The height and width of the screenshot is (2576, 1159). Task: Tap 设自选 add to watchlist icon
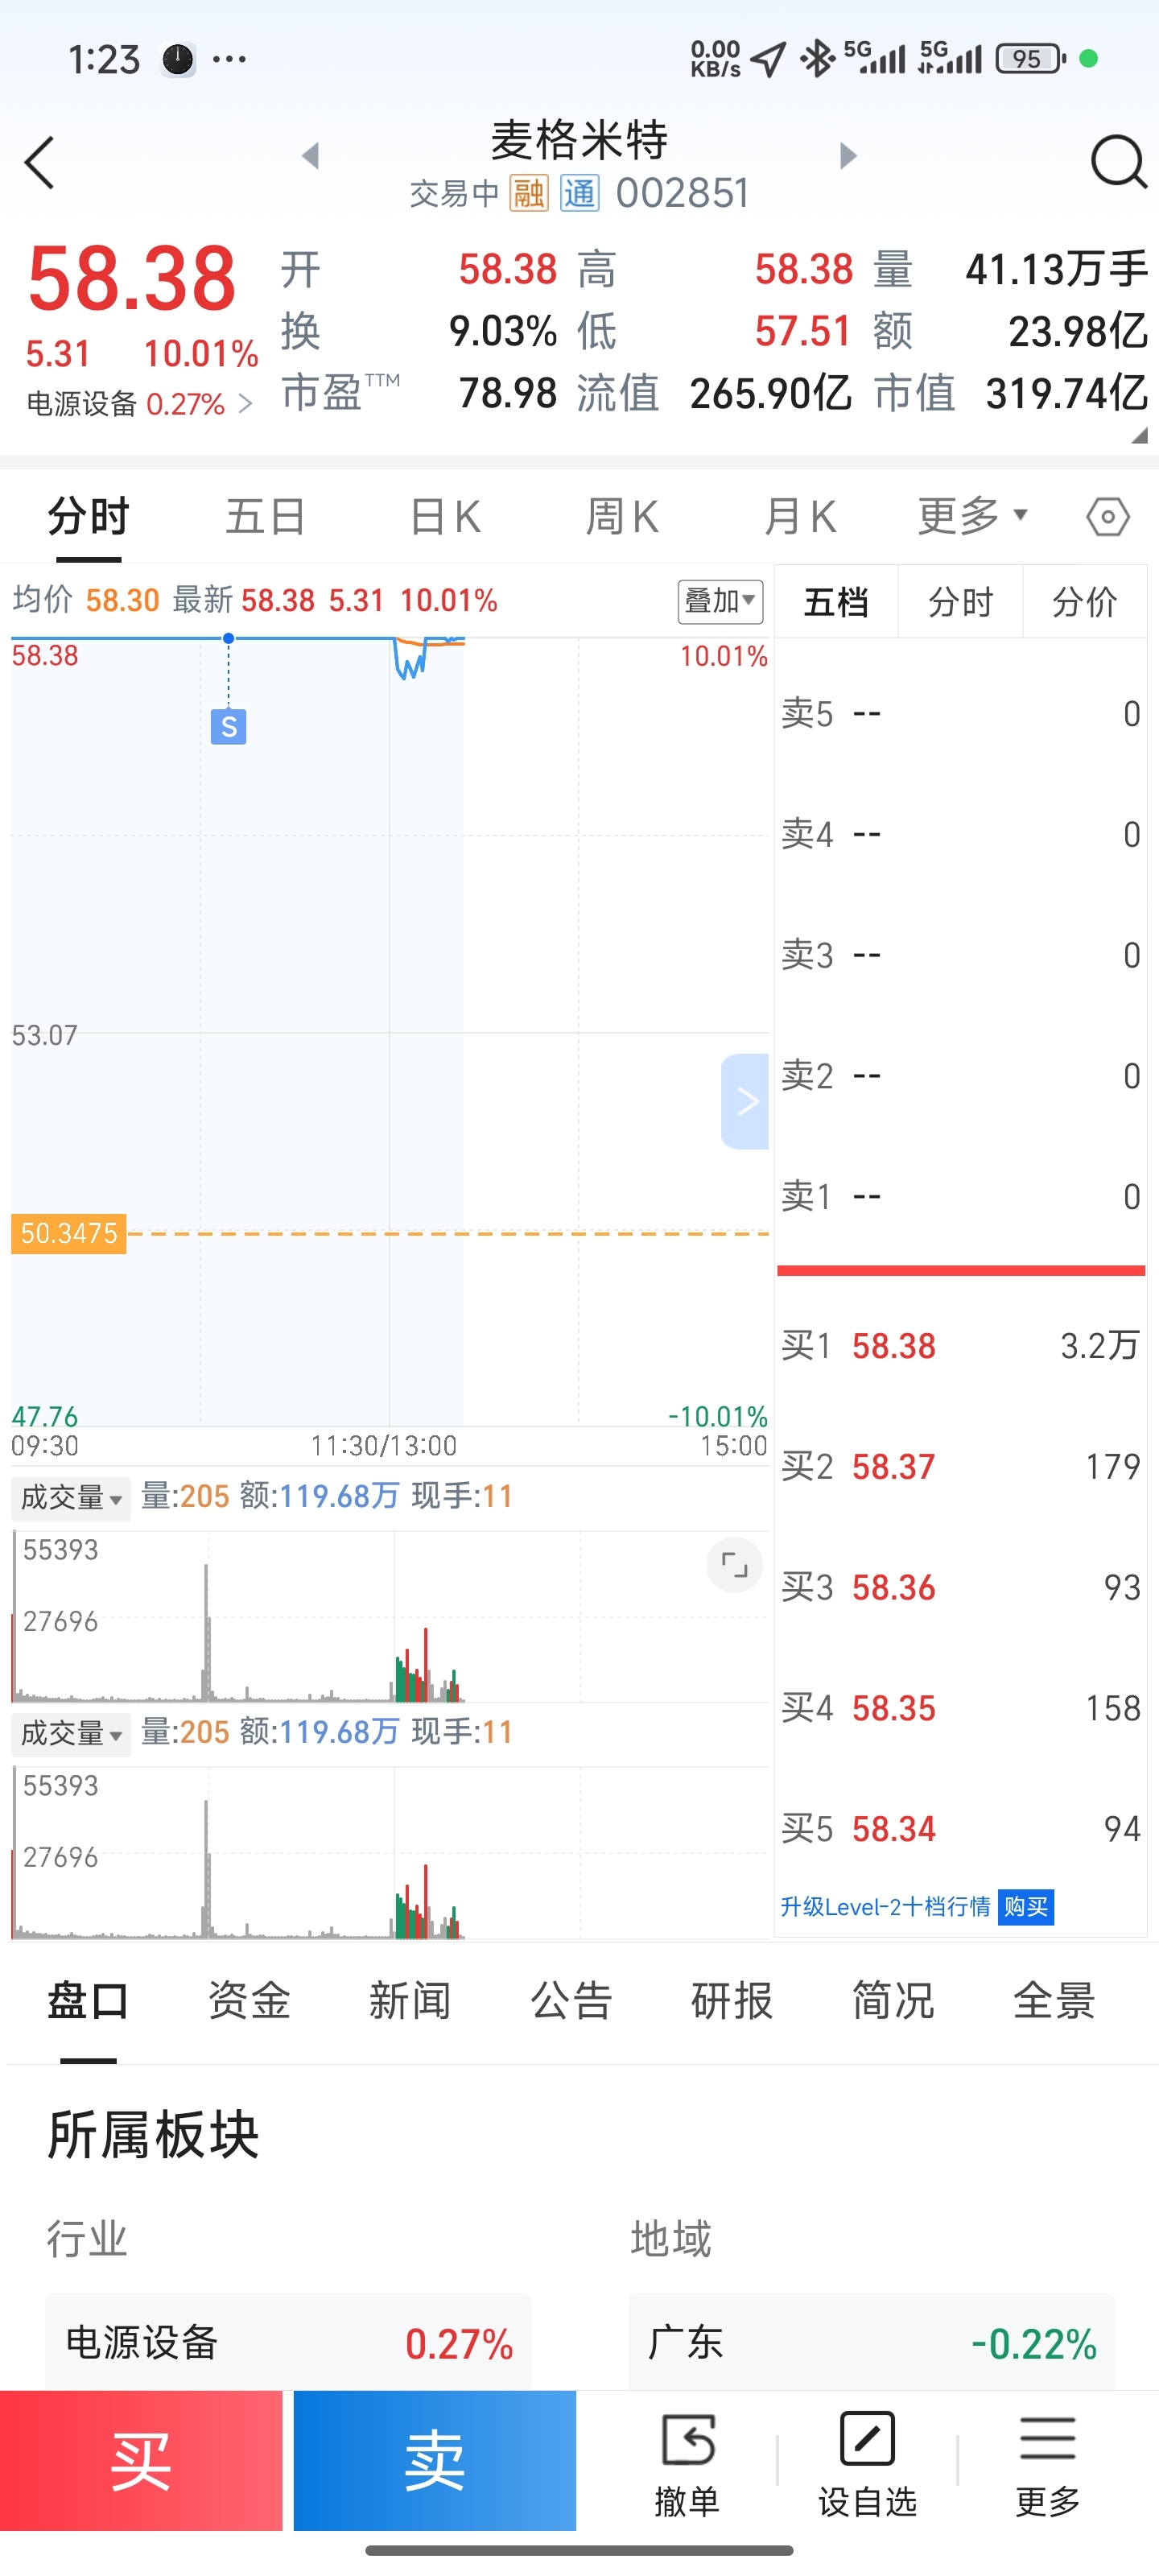click(x=867, y=2465)
